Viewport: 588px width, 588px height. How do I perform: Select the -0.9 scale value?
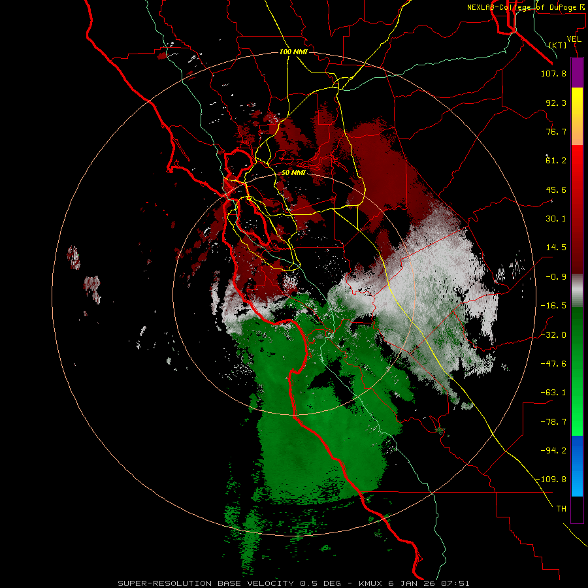(x=556, y=277)
